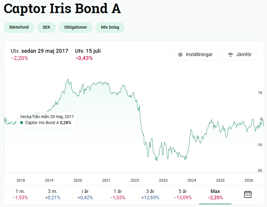The image size is (267, 207).
Task: Switch chart to 3 m. range
Action: coord(53,194)
